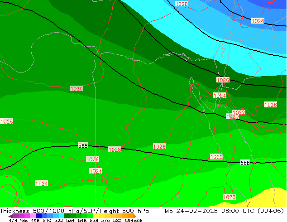
Task: Click the yellow legend swatch at 558
Action: 96,216
